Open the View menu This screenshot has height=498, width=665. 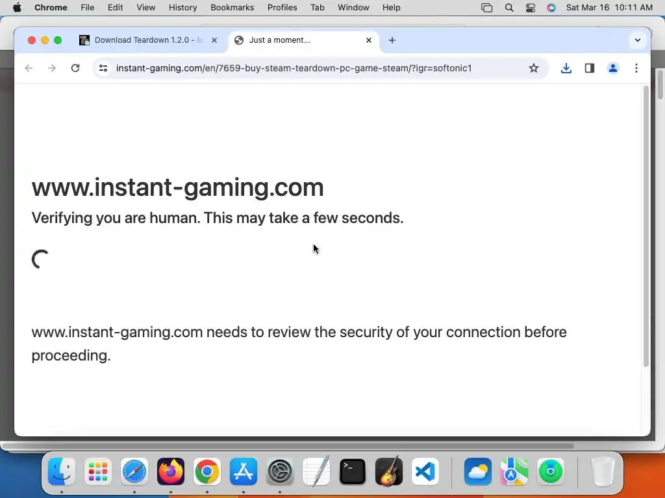(x=146, y=8)
